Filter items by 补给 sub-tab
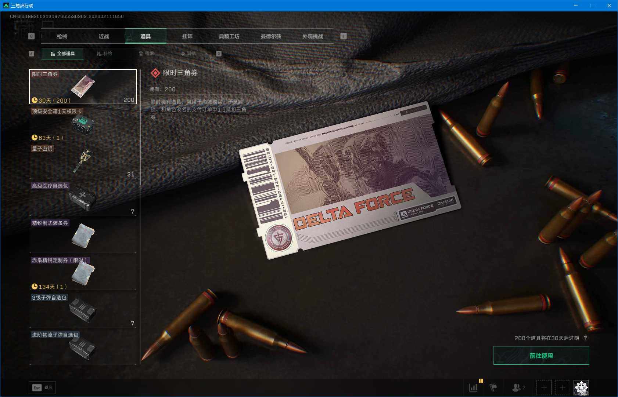The width and height of the screenshot is (618, 397). [104, 54]
